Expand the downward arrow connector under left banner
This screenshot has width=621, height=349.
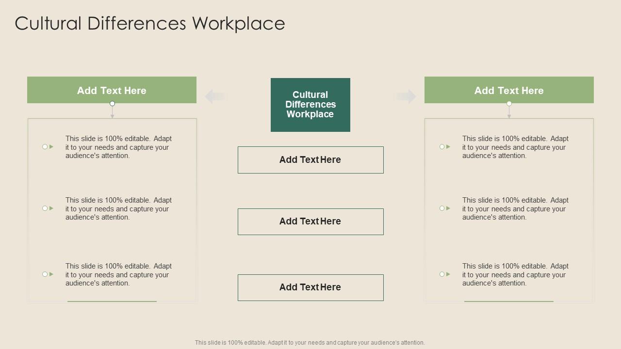click(x=112, y=111)
